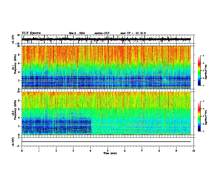Click the ch.2 color scale bar
The height and width of the screenshot is (169, 218).
(199, 116)
